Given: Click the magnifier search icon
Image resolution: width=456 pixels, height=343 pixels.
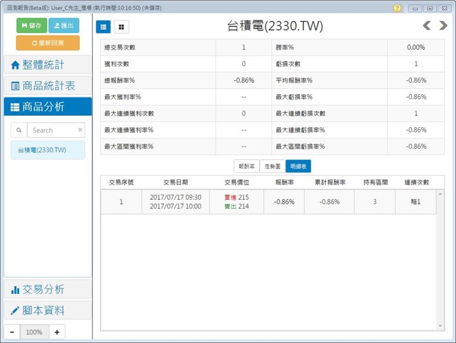Looking at the screenshot, I should click(x=19, y=130).
